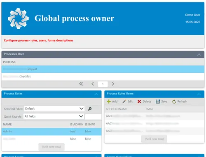Go to next page arrow
This screenshot has height=157, width=206.
point(113,84)
